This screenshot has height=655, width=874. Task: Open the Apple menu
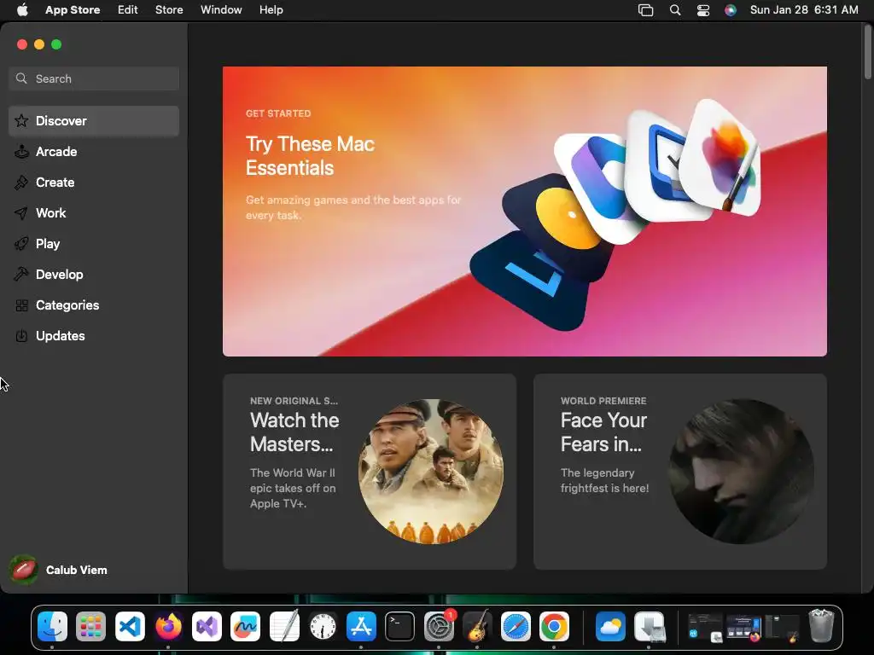tap(22, 9)
